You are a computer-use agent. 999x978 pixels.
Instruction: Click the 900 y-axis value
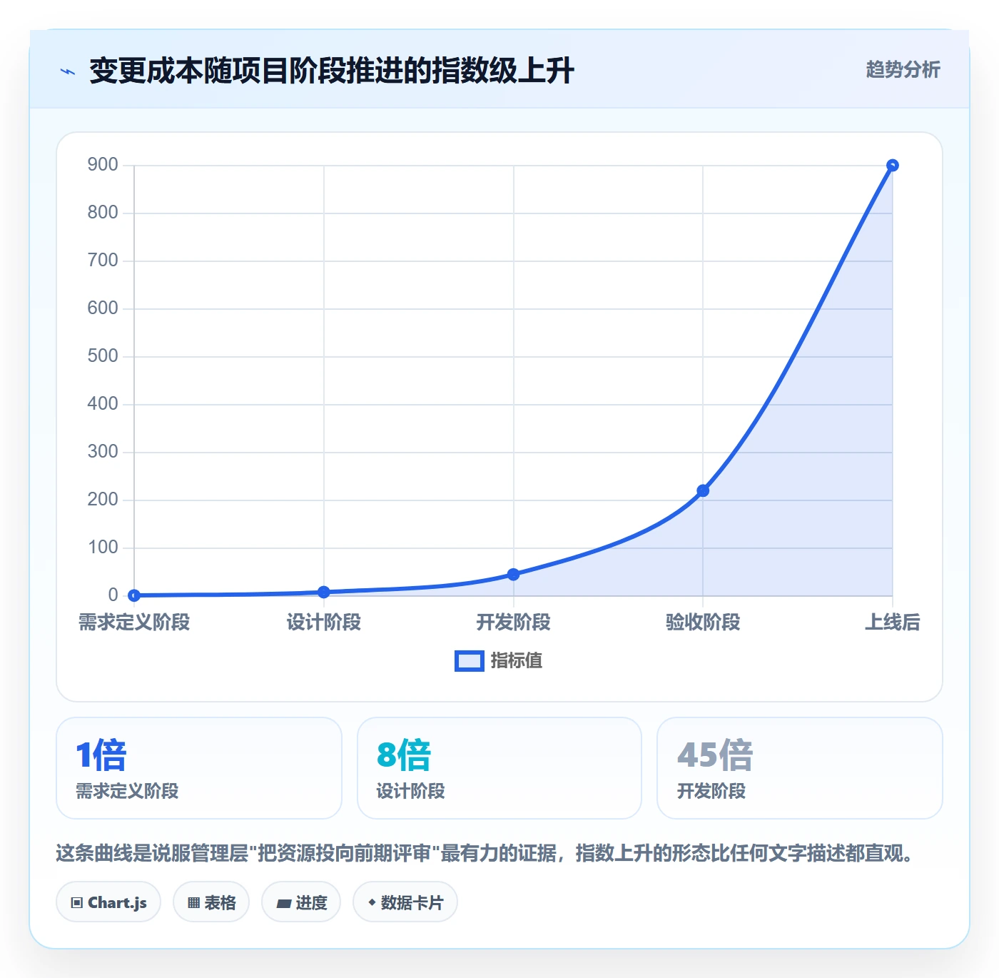tap(103, 165)
